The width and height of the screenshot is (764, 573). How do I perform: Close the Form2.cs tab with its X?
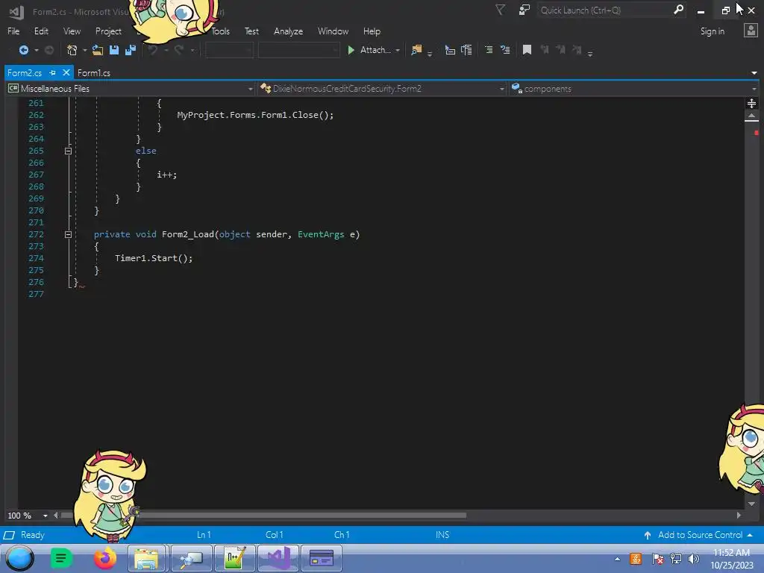pyautogui.click(x=66, y=72)
